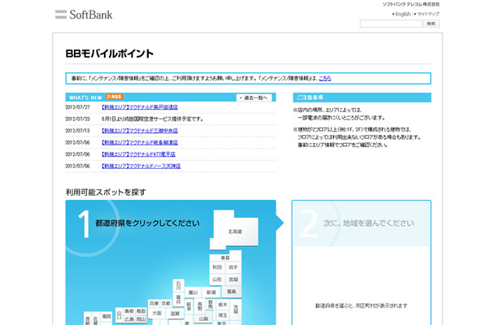The height and width of the screenshot is (325, 496).
Task: Click the 検索 search button
Action: [431, 24]
